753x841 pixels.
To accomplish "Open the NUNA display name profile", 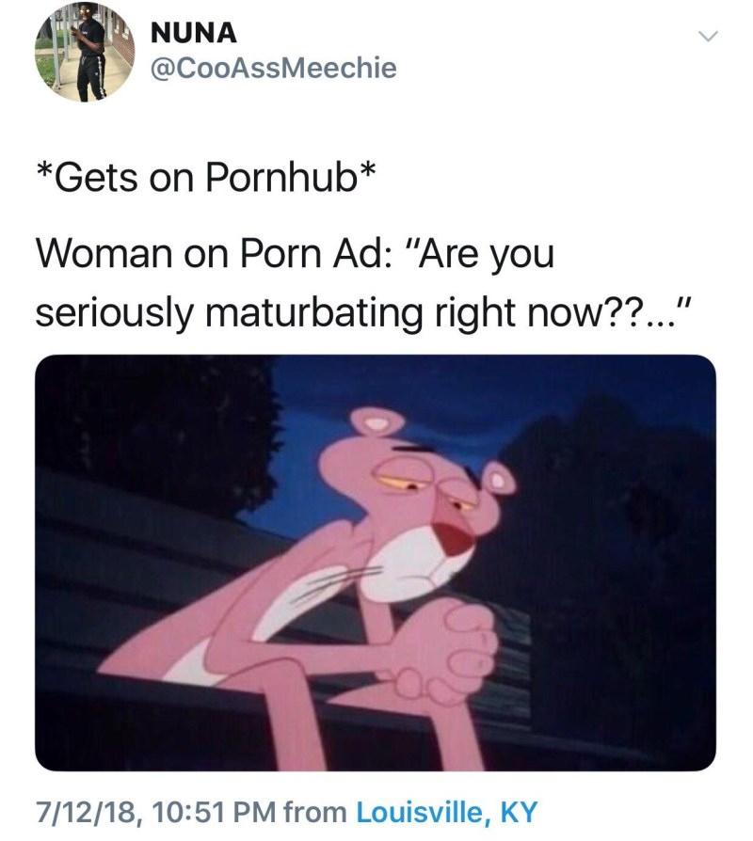I will (x=194, y=33).
